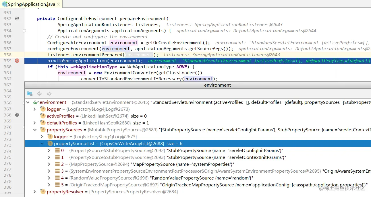Click the list element icon of item 1
This screenshot has height=197, width=371.
pyautogui.click(x=57, y=157)
